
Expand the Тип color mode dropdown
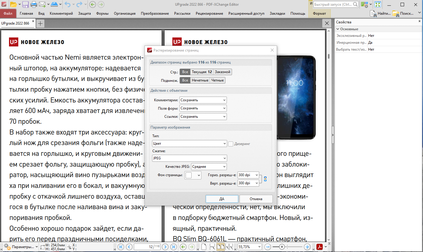tap(189, 144)
